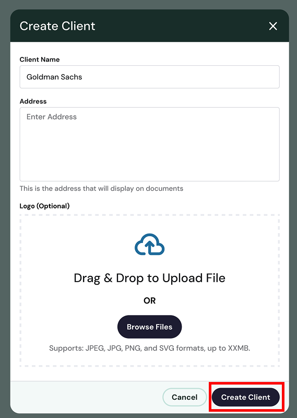The image size is (297, 418).
Task: Click the Create Client dialog title text
Action: pos(57,26)
